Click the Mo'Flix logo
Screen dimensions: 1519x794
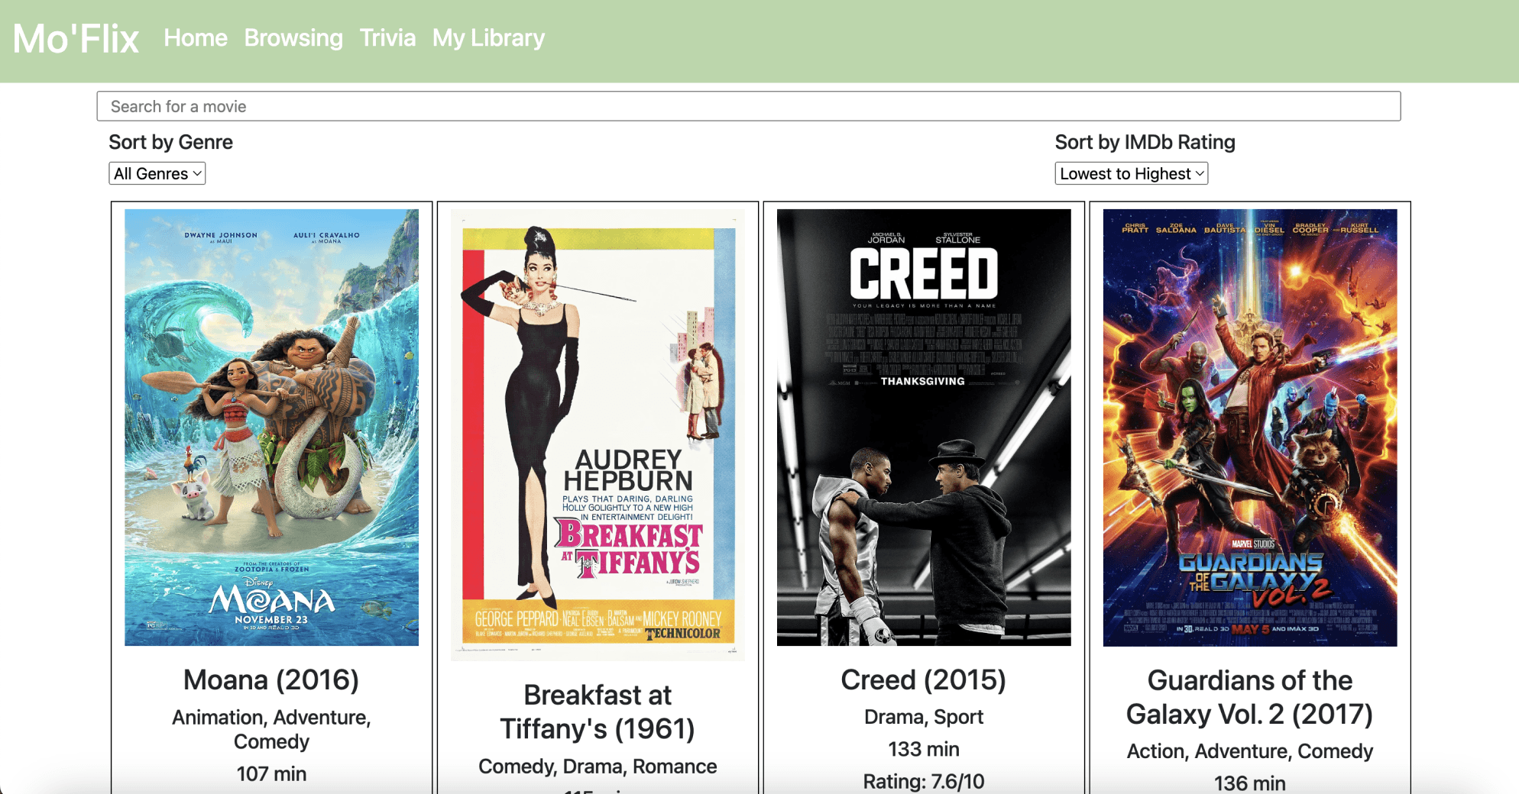pos(76,38)
